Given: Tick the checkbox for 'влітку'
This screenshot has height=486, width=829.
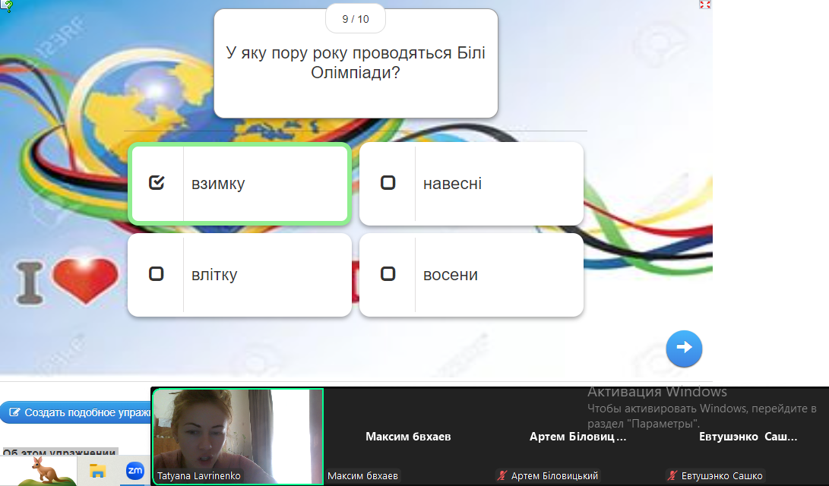Looking at the screenshot, I should (157, 274).
